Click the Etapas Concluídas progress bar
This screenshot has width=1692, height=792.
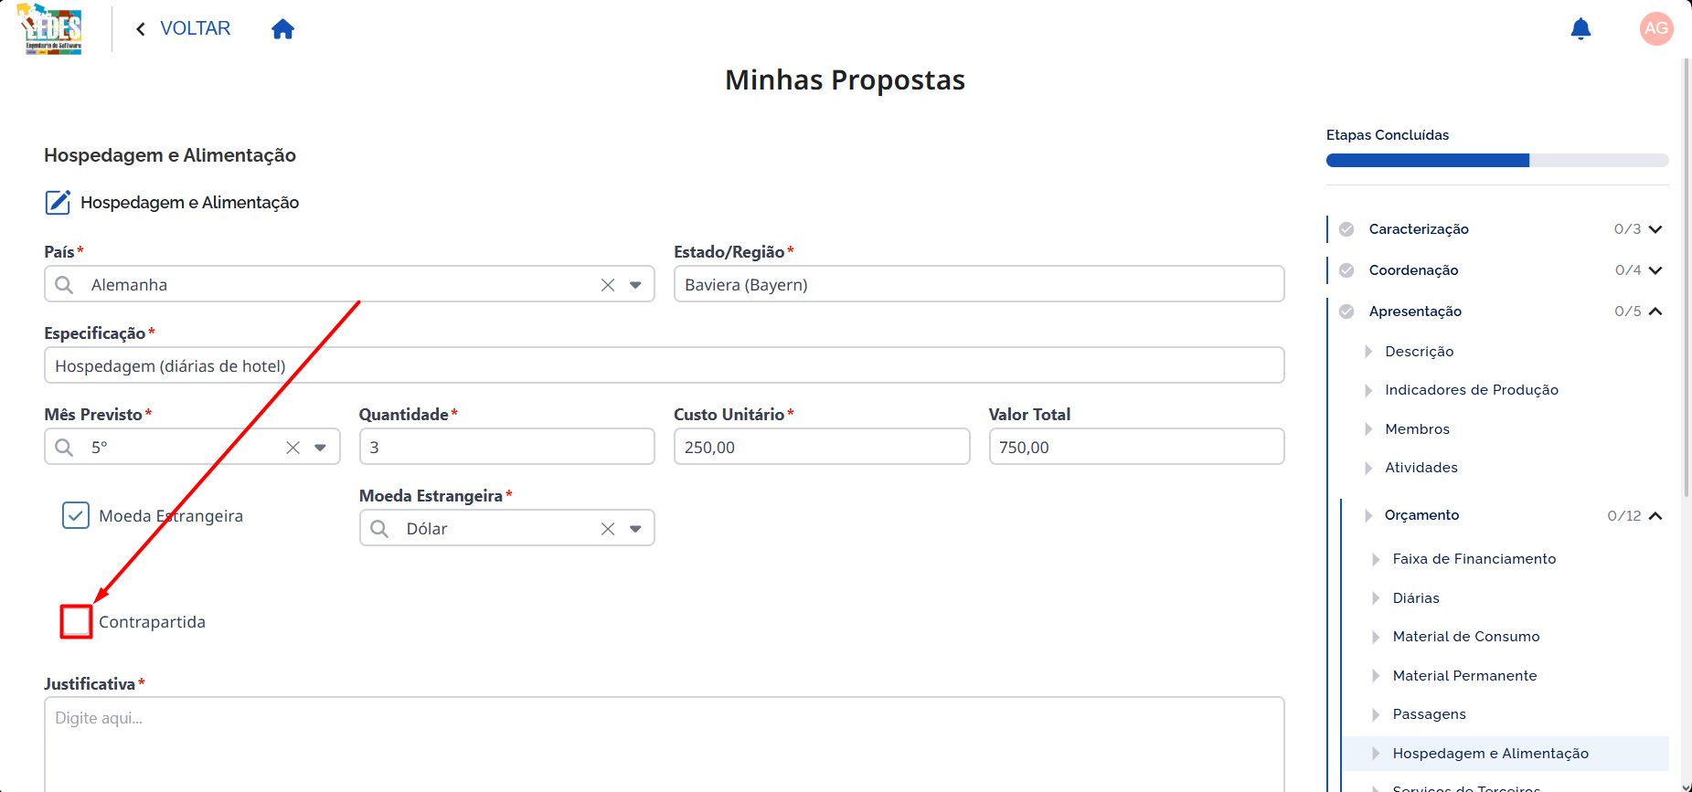click(1497, 161)
